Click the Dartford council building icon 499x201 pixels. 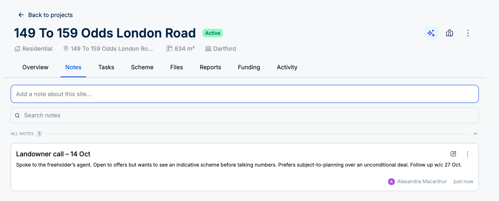(208, 48)
